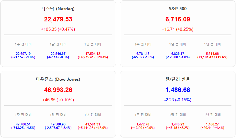The height and width of the screenshot is (138, 236).
Task: Select S&P 500 one-week-ago value 6,781.48
Action: (143, 53)
